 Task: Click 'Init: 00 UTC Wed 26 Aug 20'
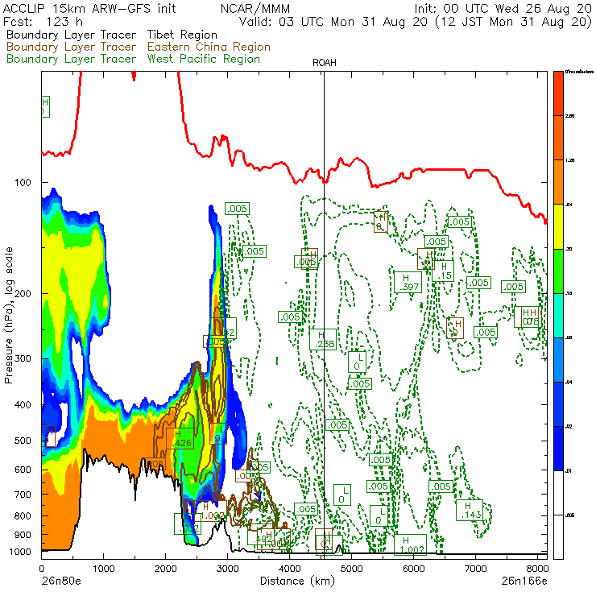click(503, 9)
